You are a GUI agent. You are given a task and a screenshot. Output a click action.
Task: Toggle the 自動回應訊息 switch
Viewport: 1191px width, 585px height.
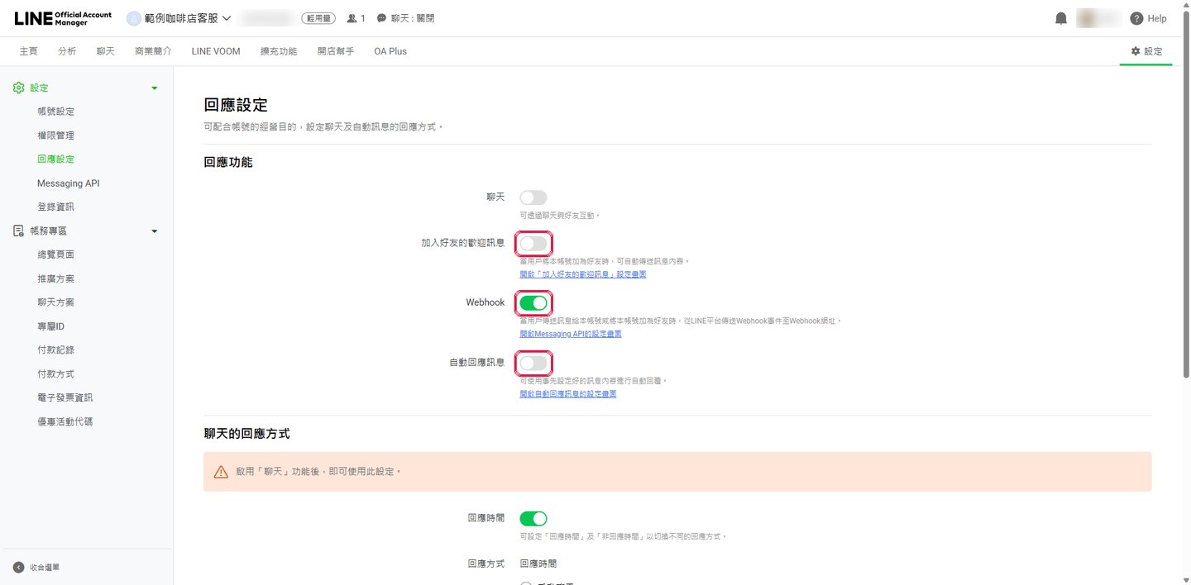[x=533, y=362]
